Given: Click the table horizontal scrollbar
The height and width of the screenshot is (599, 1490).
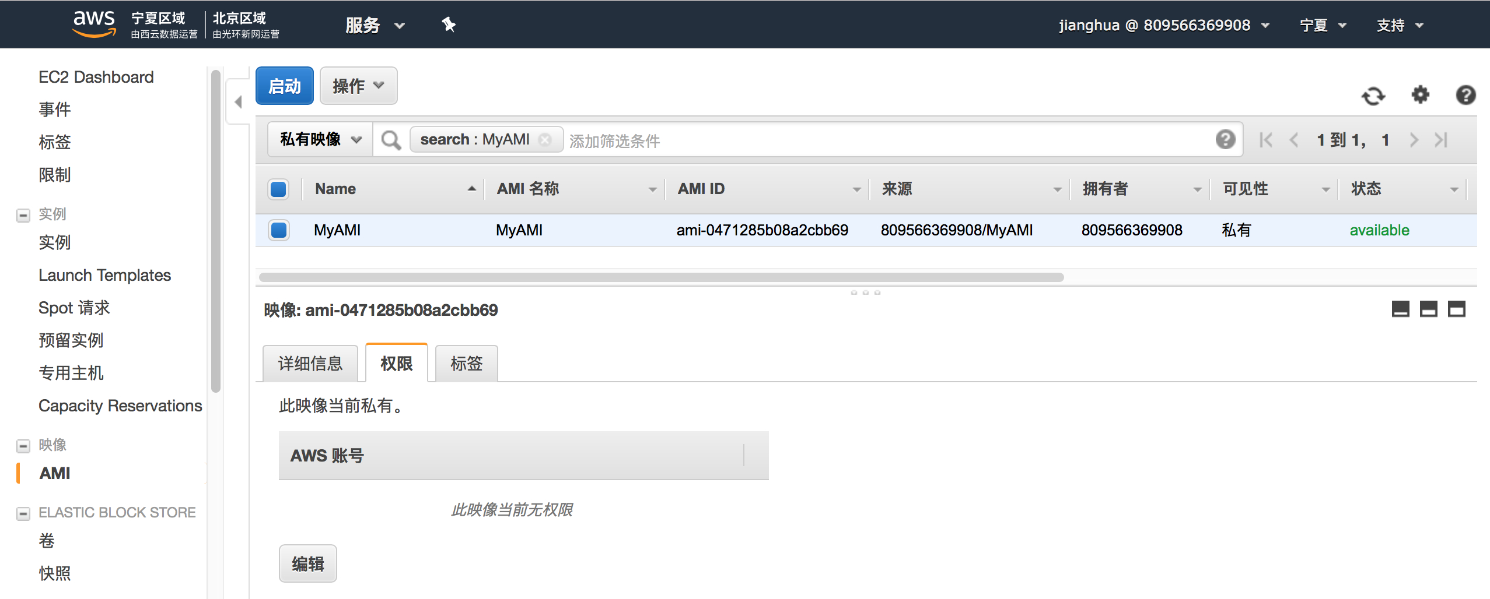Looking at the screenshot, I should 662,277.
